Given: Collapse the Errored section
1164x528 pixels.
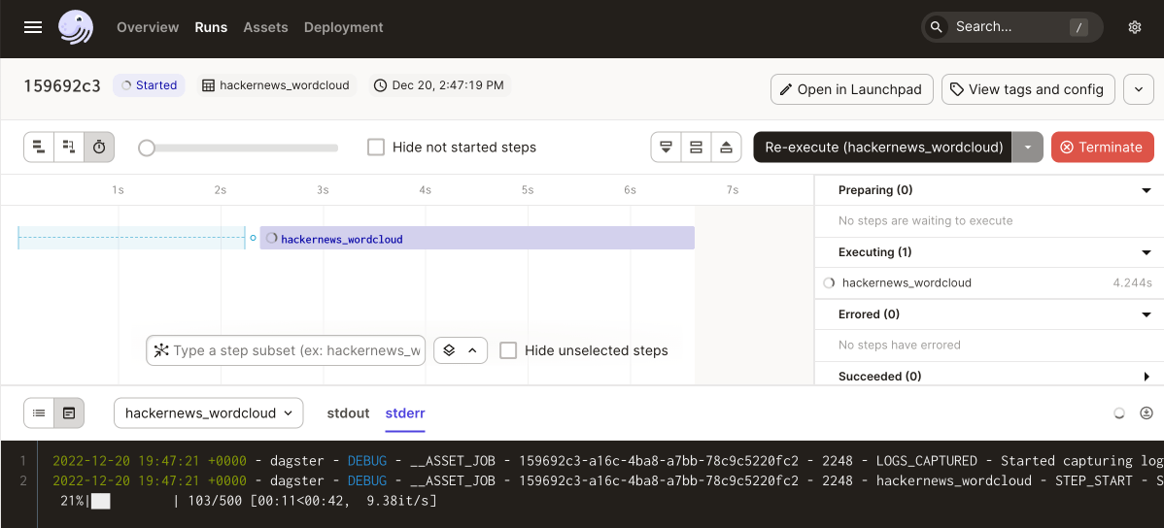Looking at the screenshot, I should point(1147,314).
